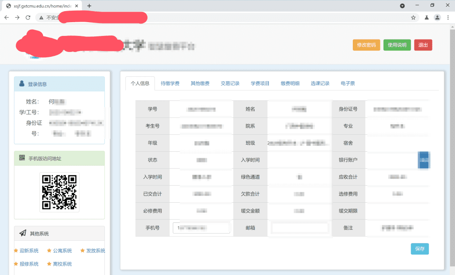This screenshot has width=455, height=275.
Task: Open the 电子票 tab
Action: [347, 83]
